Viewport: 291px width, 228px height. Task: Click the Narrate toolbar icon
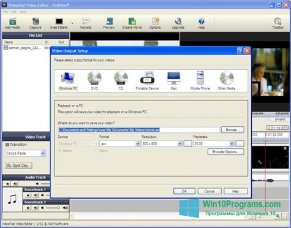(x=86, y=23)
